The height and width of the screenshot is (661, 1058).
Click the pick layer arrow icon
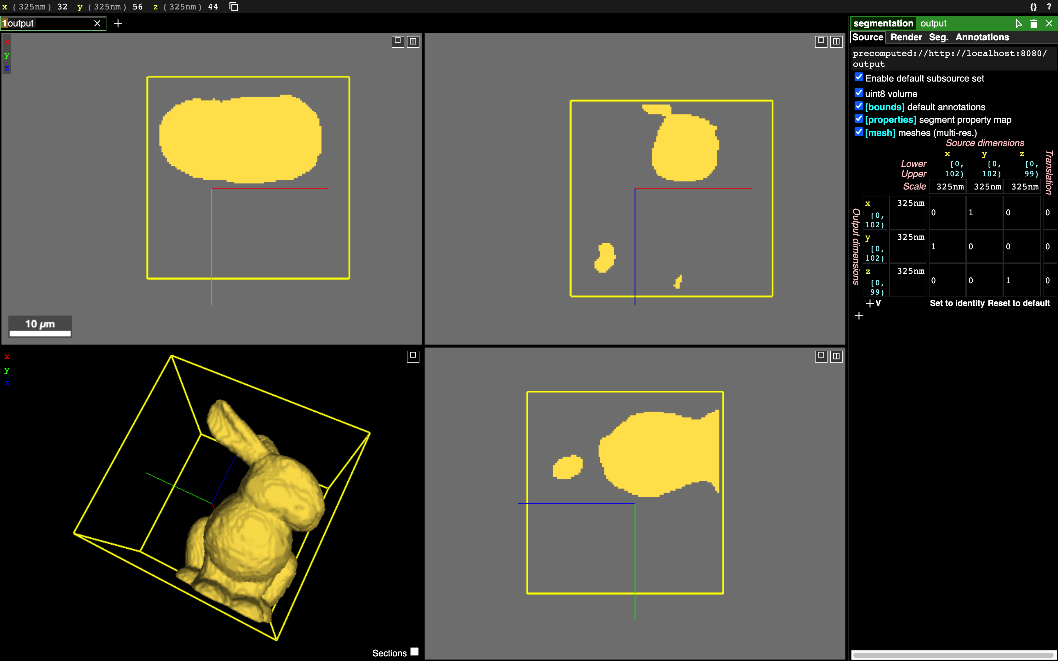click(x=1018, y=24)
